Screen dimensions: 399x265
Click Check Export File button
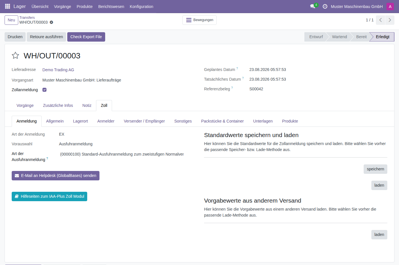(86, 37)
